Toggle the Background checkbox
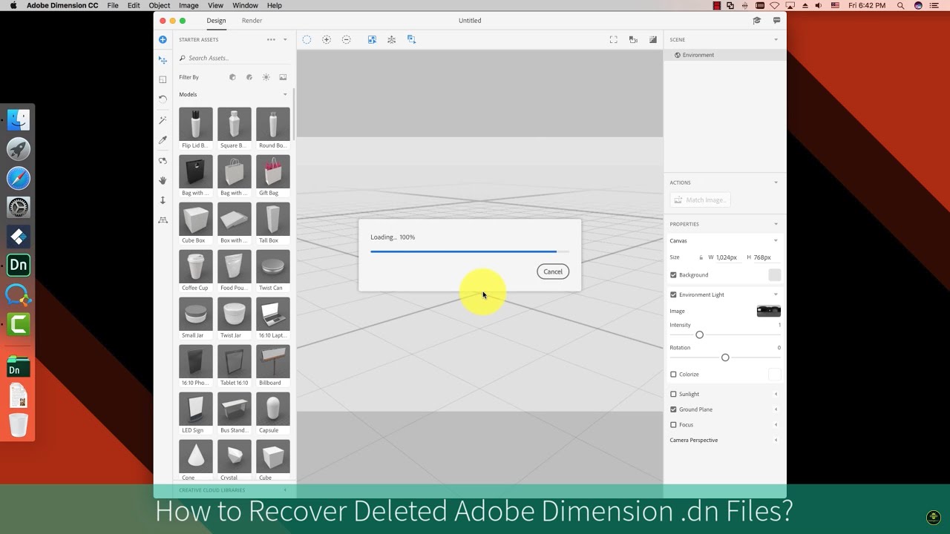 coord(673,274)
